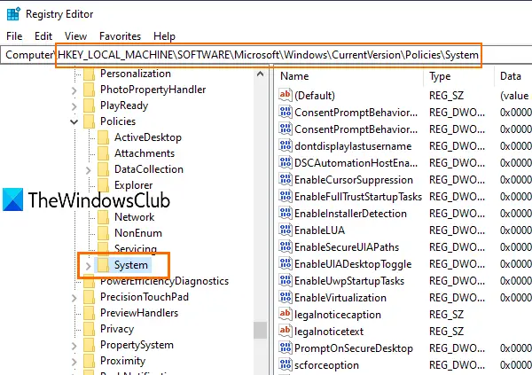Click the dontdisplaylastusername DWORD icon
Viewport: 532px width, 375px height.
coord(286,145)
